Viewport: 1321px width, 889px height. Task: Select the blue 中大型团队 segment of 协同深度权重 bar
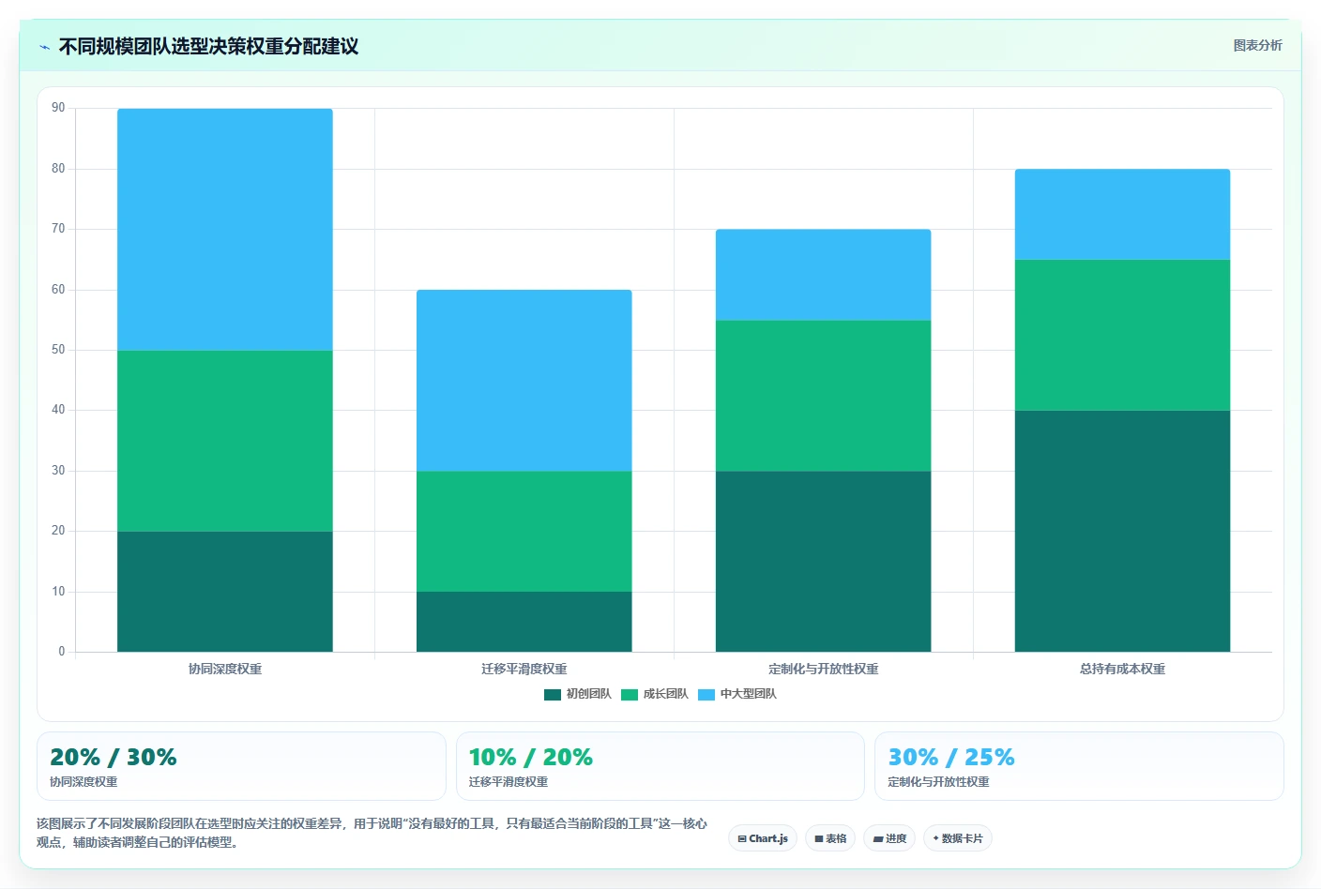pyautogui.click(x=225, y=230)
